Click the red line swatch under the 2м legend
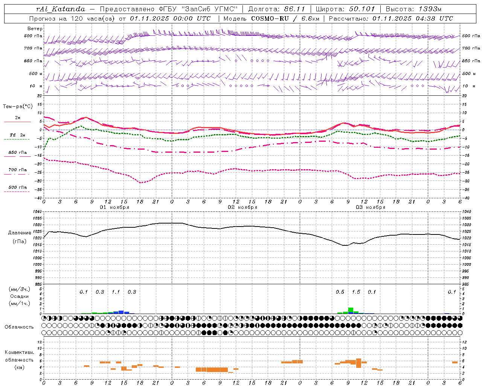Screen dimensions: 482x386 tap(17, 122)
